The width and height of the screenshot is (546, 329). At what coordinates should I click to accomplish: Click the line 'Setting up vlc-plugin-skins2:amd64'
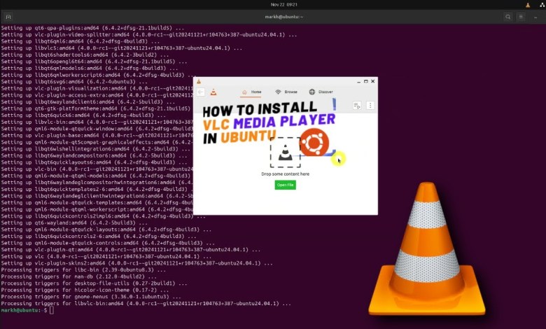[136, 263]
